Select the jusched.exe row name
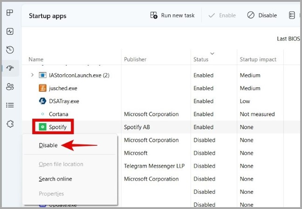 (63, 88)
